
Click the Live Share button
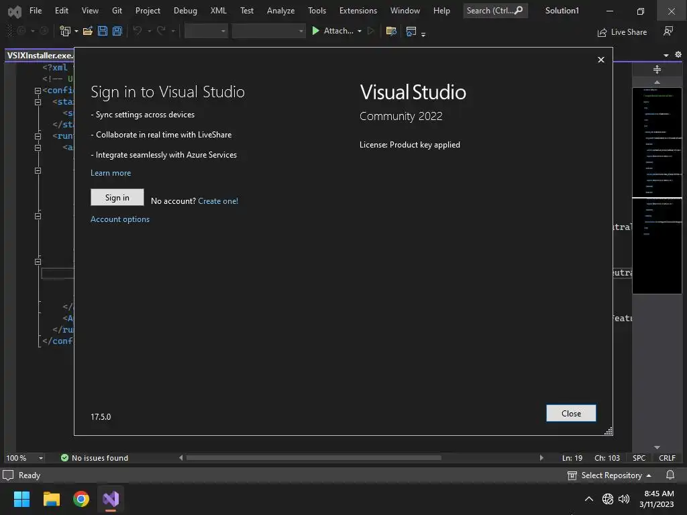coord(622,32)
